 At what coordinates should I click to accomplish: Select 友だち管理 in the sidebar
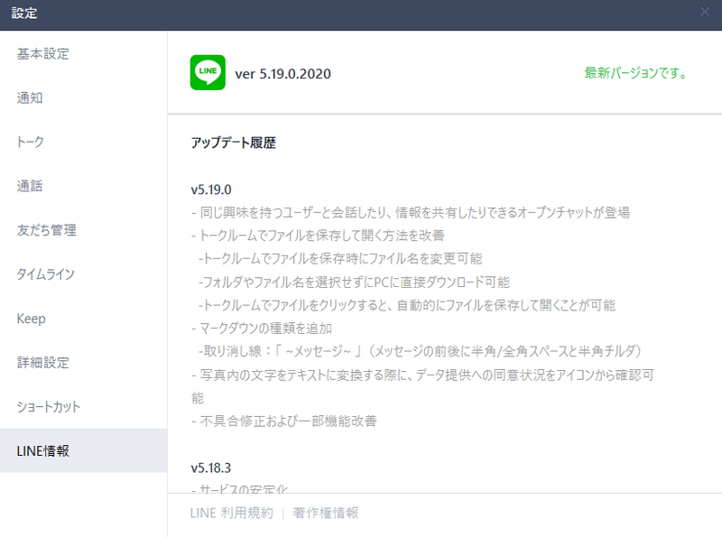coord(83,230)
